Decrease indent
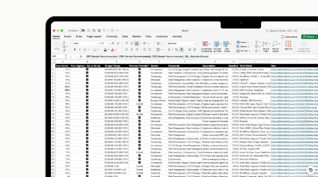 pos(145,49)
